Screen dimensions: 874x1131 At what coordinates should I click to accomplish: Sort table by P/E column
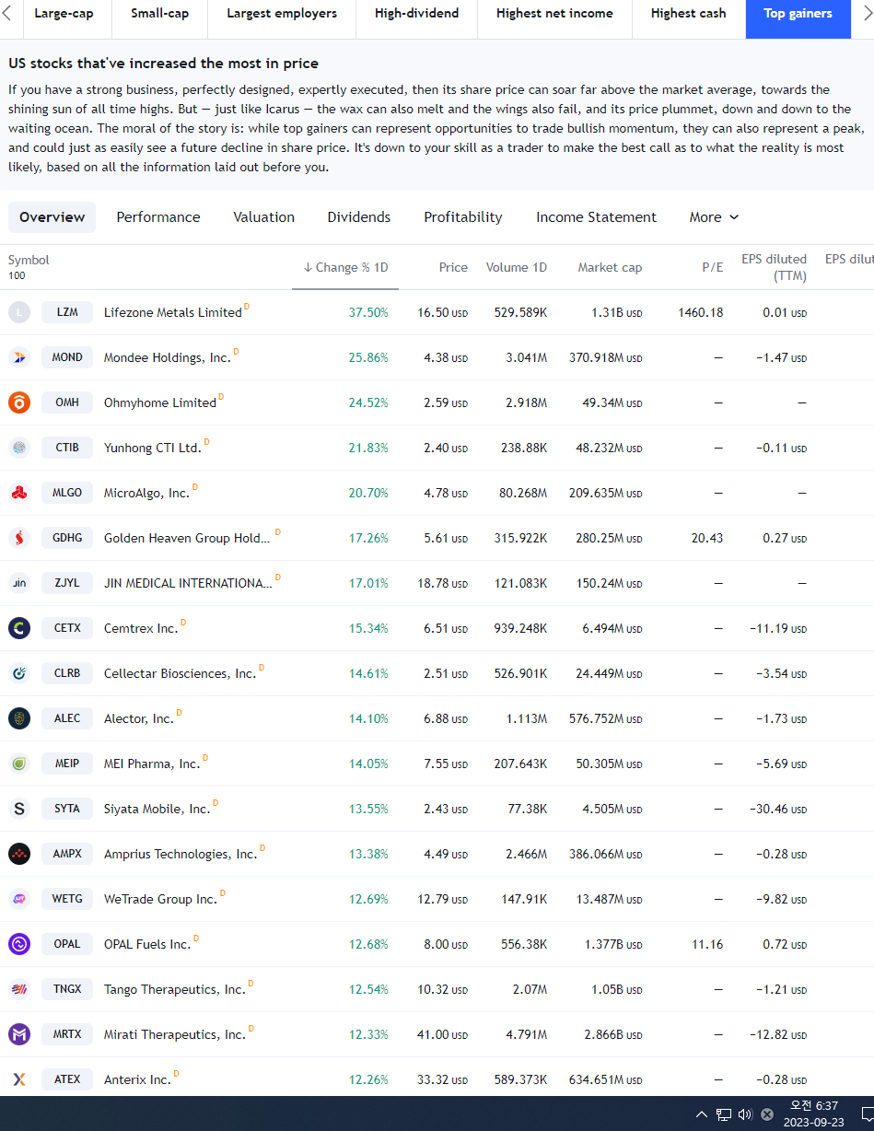click(x=713, y=267)
